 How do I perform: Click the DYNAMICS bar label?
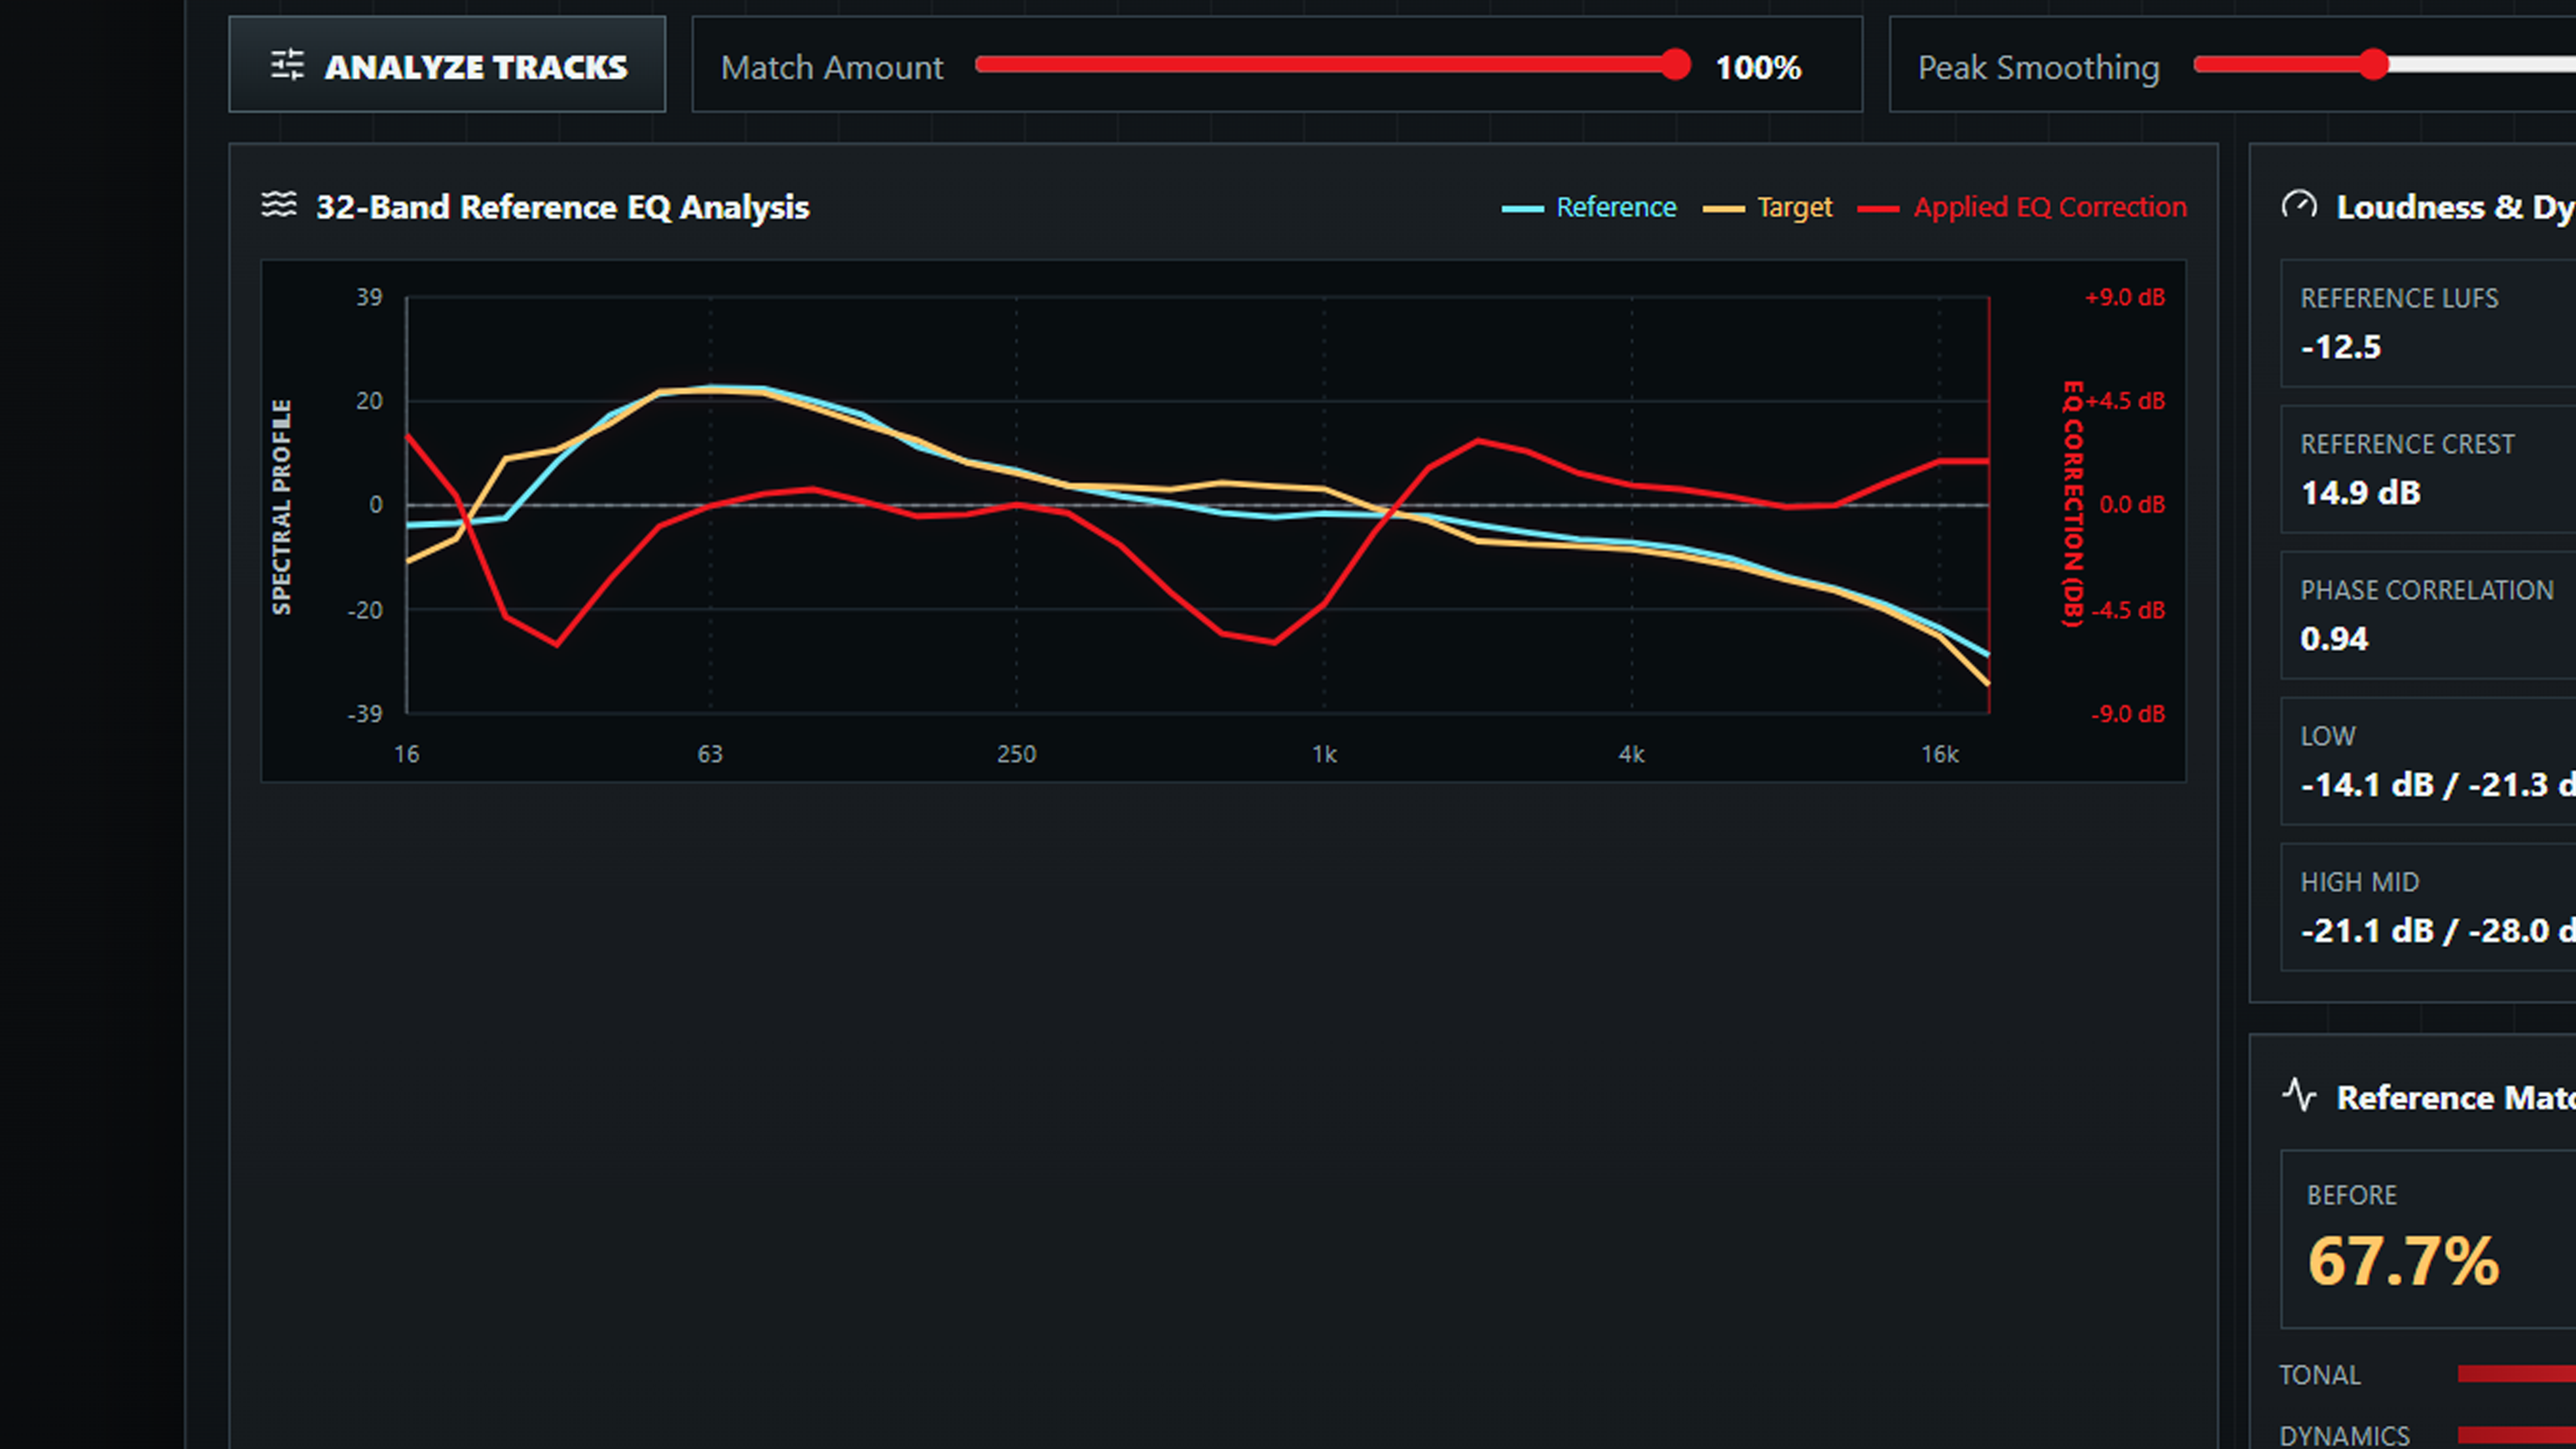pyautogui.click(x=2344, y=1436)
